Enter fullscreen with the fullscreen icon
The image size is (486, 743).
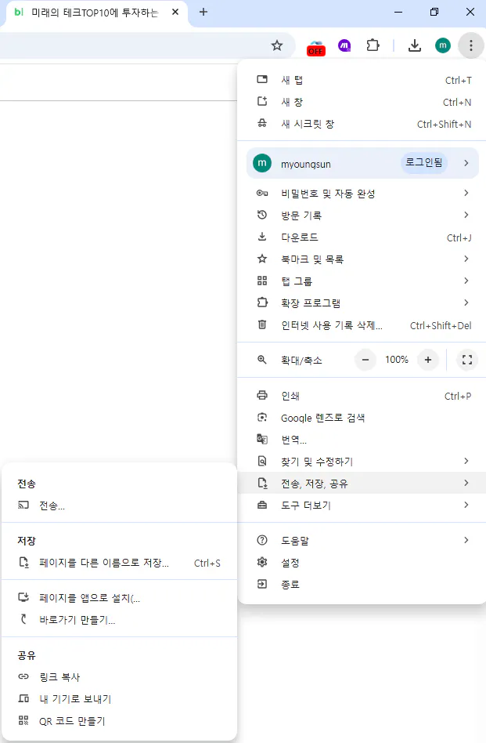pyautogui.click(x=467, y=360)
